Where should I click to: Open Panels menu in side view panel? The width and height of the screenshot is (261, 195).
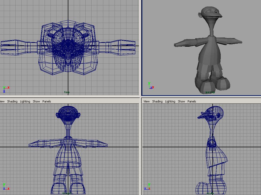[192, 101]
